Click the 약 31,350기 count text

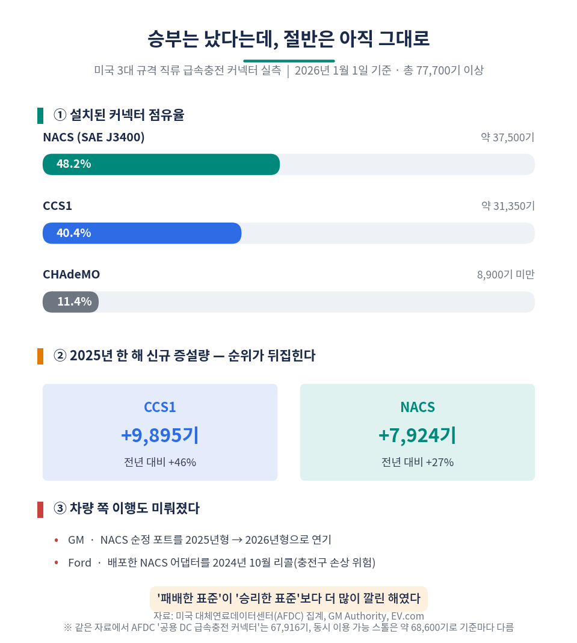click(508, 206)
